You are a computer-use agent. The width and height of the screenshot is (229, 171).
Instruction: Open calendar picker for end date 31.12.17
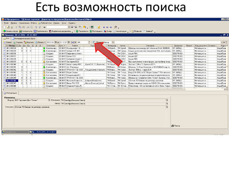click(69, 42)
